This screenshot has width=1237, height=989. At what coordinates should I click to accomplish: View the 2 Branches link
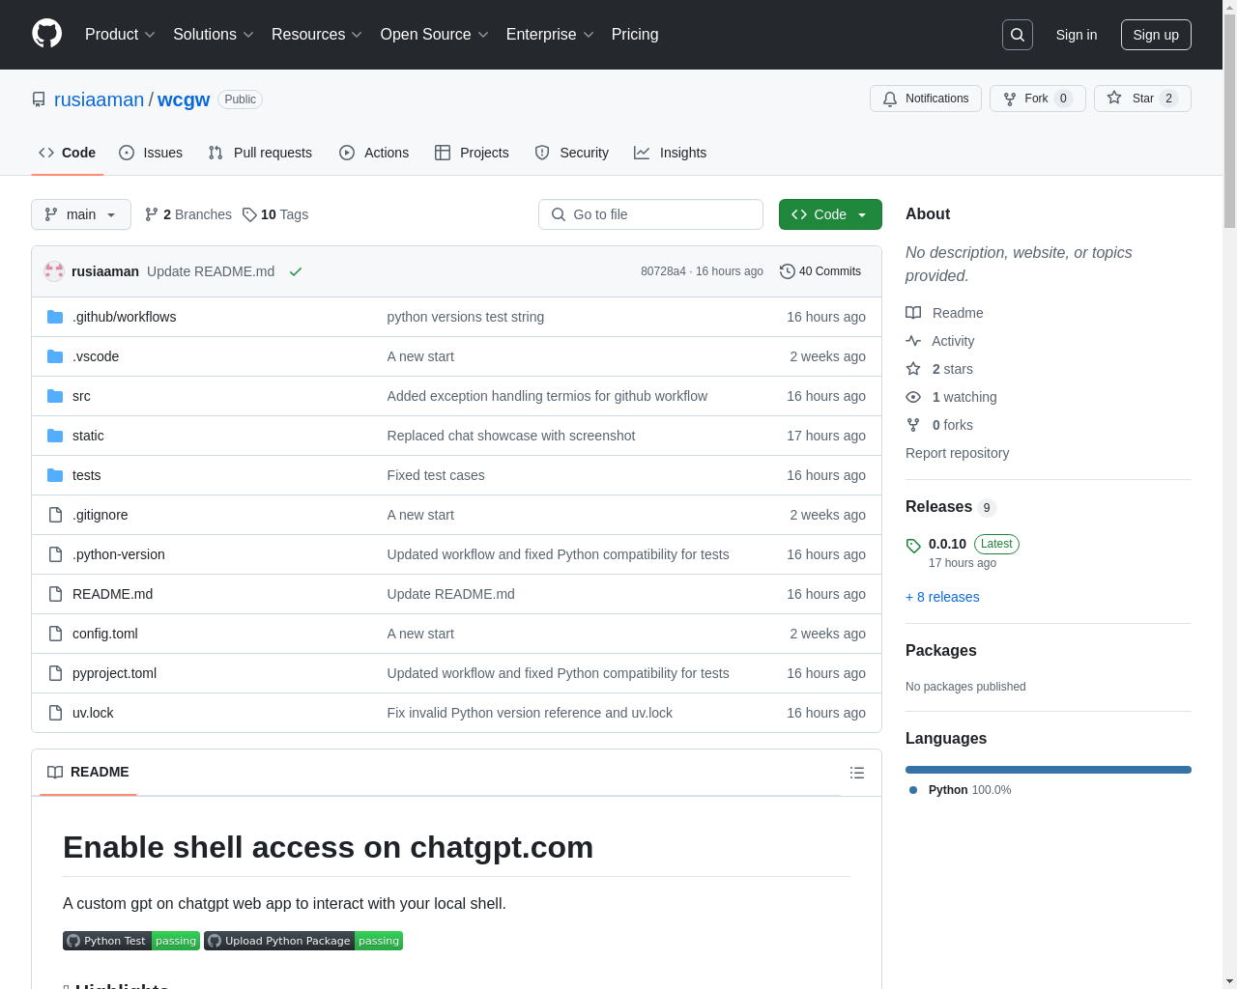[x=188, y=214]
